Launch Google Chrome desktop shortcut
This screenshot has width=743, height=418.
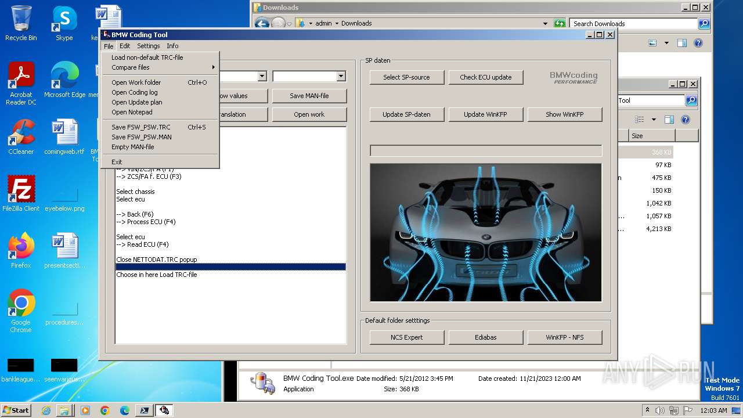pos(21,311)
